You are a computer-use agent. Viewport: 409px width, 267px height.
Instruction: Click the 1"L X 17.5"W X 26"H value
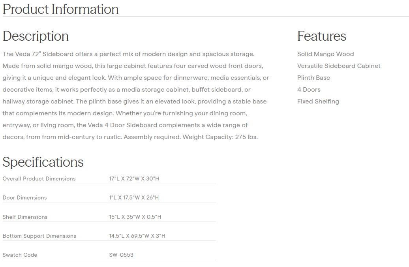coord(134,197)
